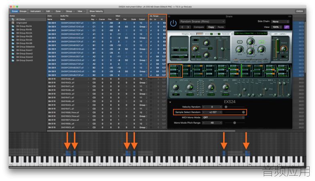Go to next preset with right arrow

coord(188,27)
